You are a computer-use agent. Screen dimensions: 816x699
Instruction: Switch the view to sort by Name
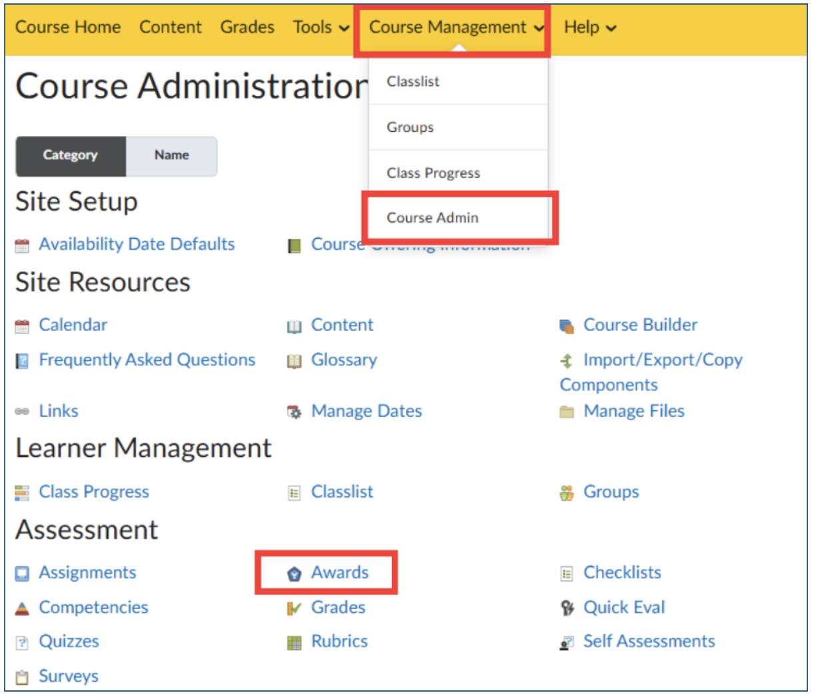coord(171,156)
